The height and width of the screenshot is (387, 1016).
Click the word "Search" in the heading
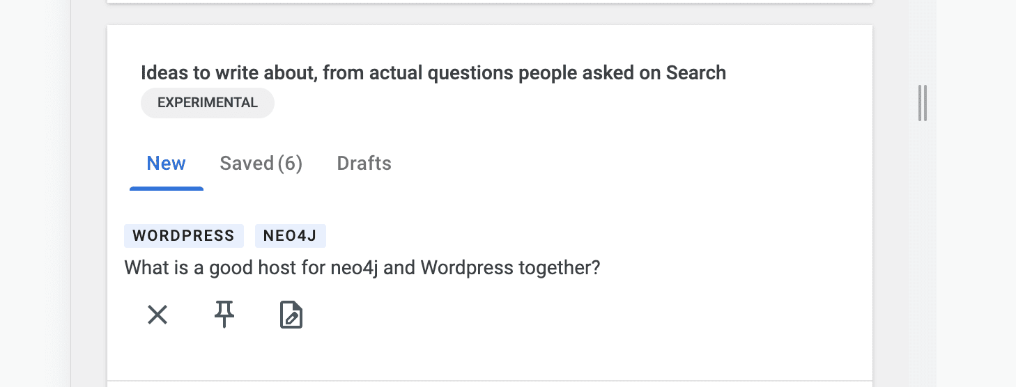695,73
